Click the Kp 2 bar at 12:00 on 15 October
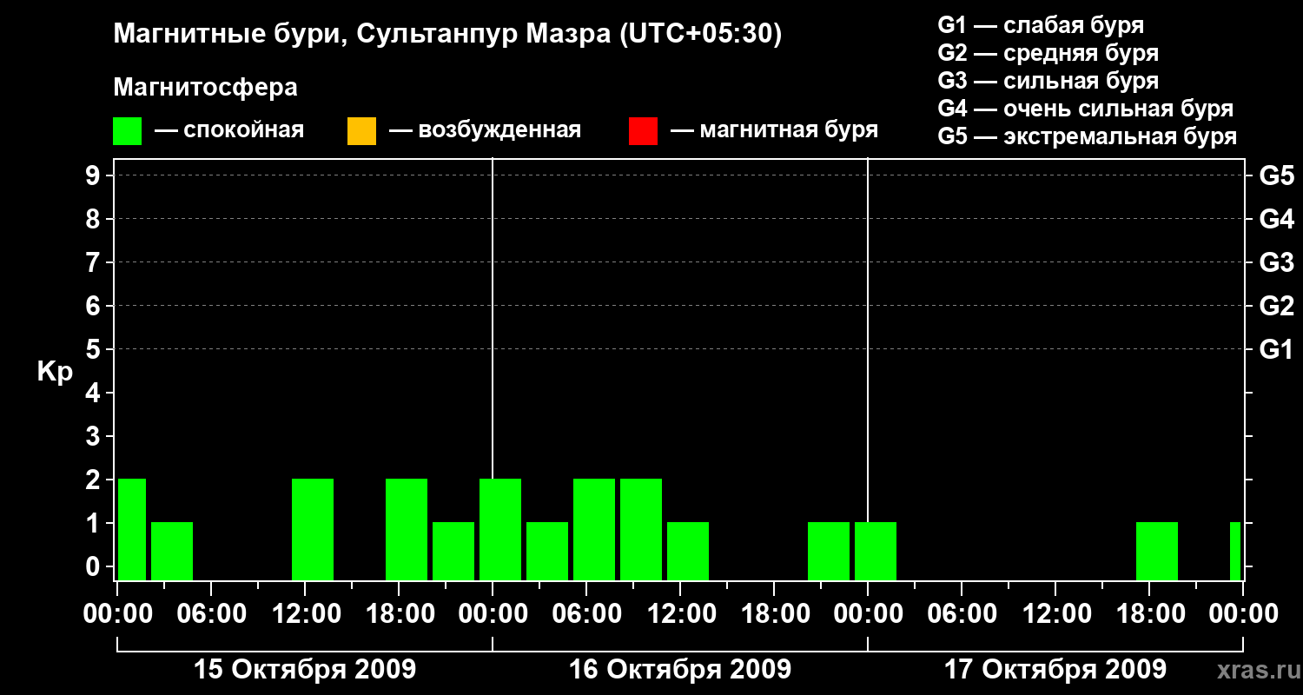The height and width of the screenshot is (695, 1303). pyautogui.click(x=313, y=529)
